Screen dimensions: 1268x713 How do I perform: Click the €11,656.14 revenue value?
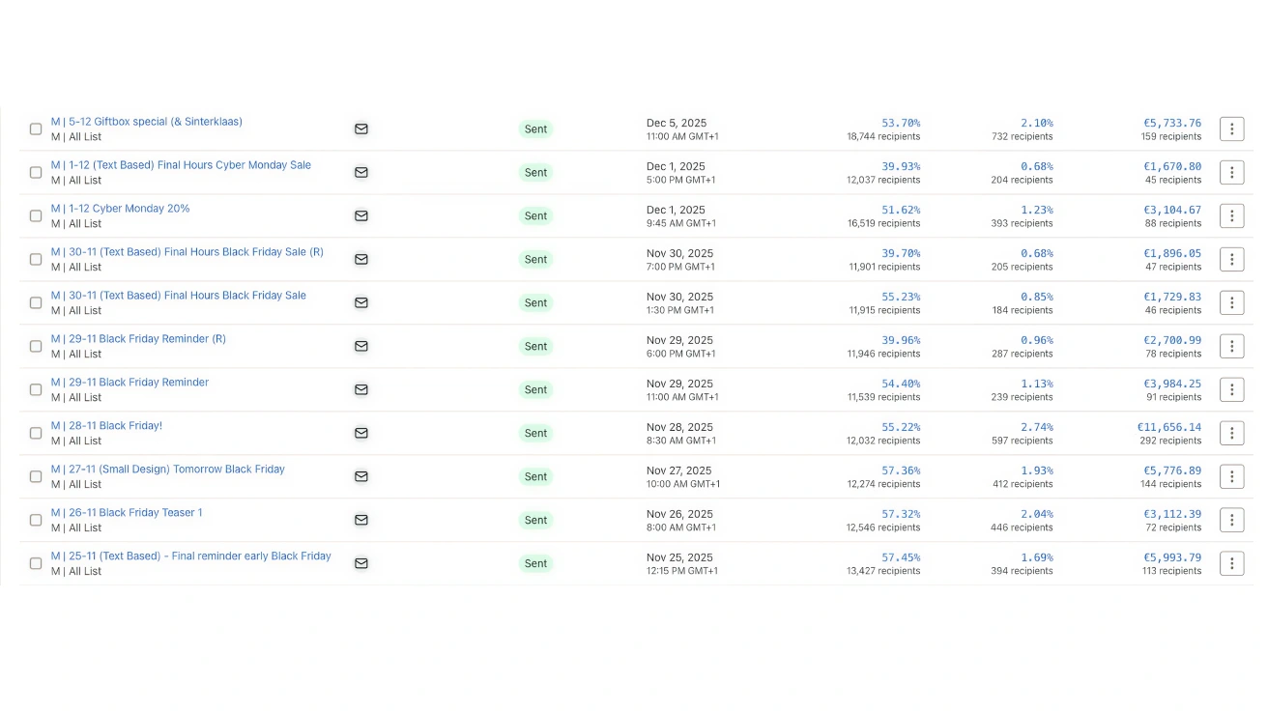(1168, 427)
